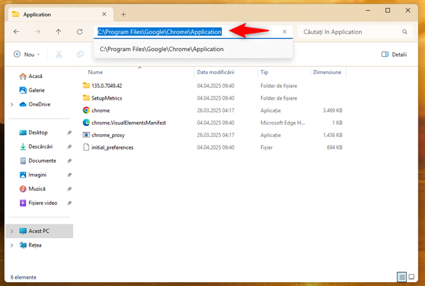Click the Cut scissors icon
The height and width of the screenshot is (286, 425).
[x=59, y=54]
